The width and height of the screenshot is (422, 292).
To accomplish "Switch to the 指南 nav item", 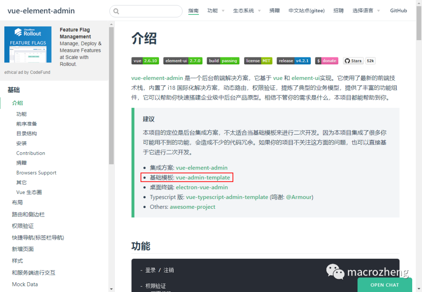I will (193, 11).
